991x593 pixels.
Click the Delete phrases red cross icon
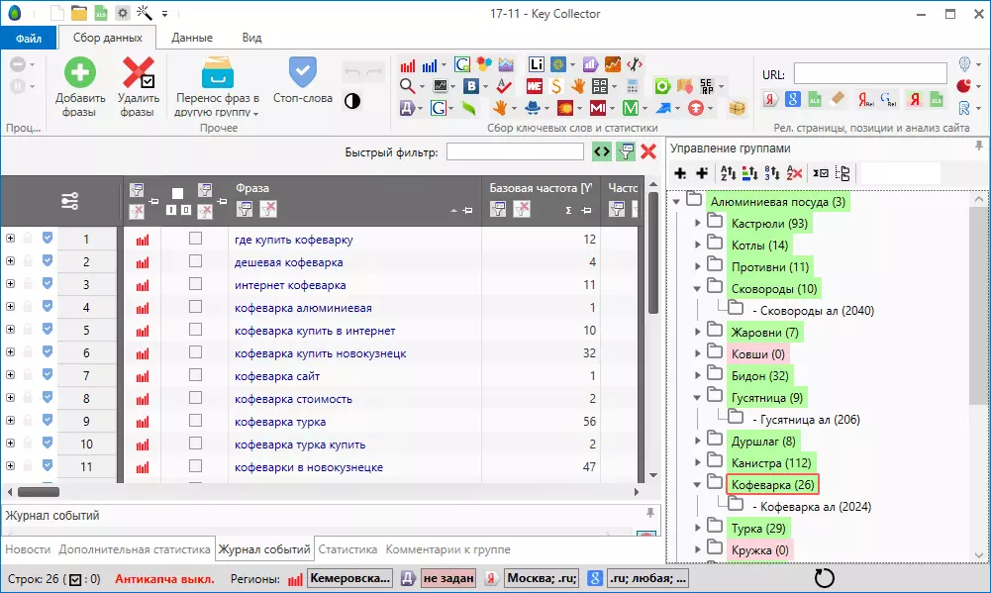pos(137,74)
